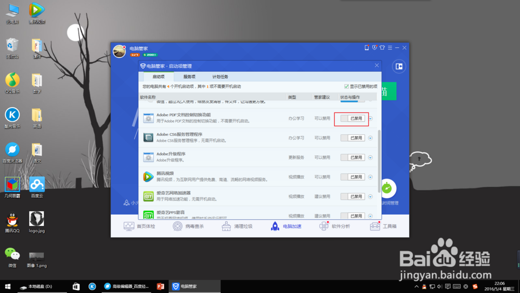Click the phone icon in title bar
520x293 pixels.
(x=367, y=48)
